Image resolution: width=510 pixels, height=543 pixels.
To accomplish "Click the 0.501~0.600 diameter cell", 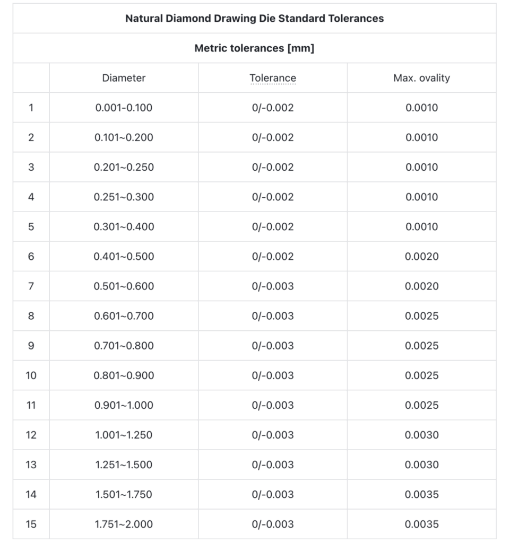I will (124, 286).
